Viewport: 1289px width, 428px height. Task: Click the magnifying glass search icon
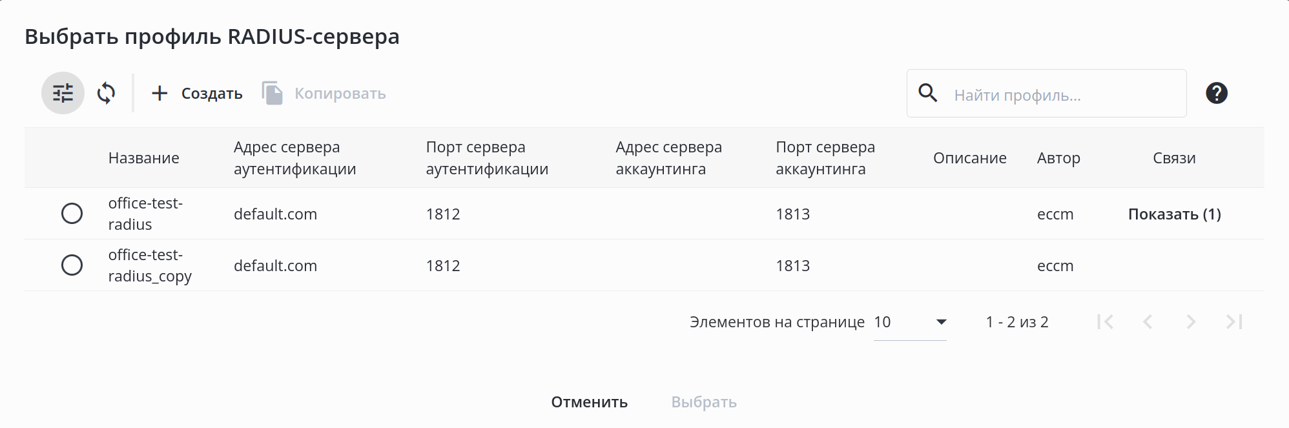click(928, 94)
